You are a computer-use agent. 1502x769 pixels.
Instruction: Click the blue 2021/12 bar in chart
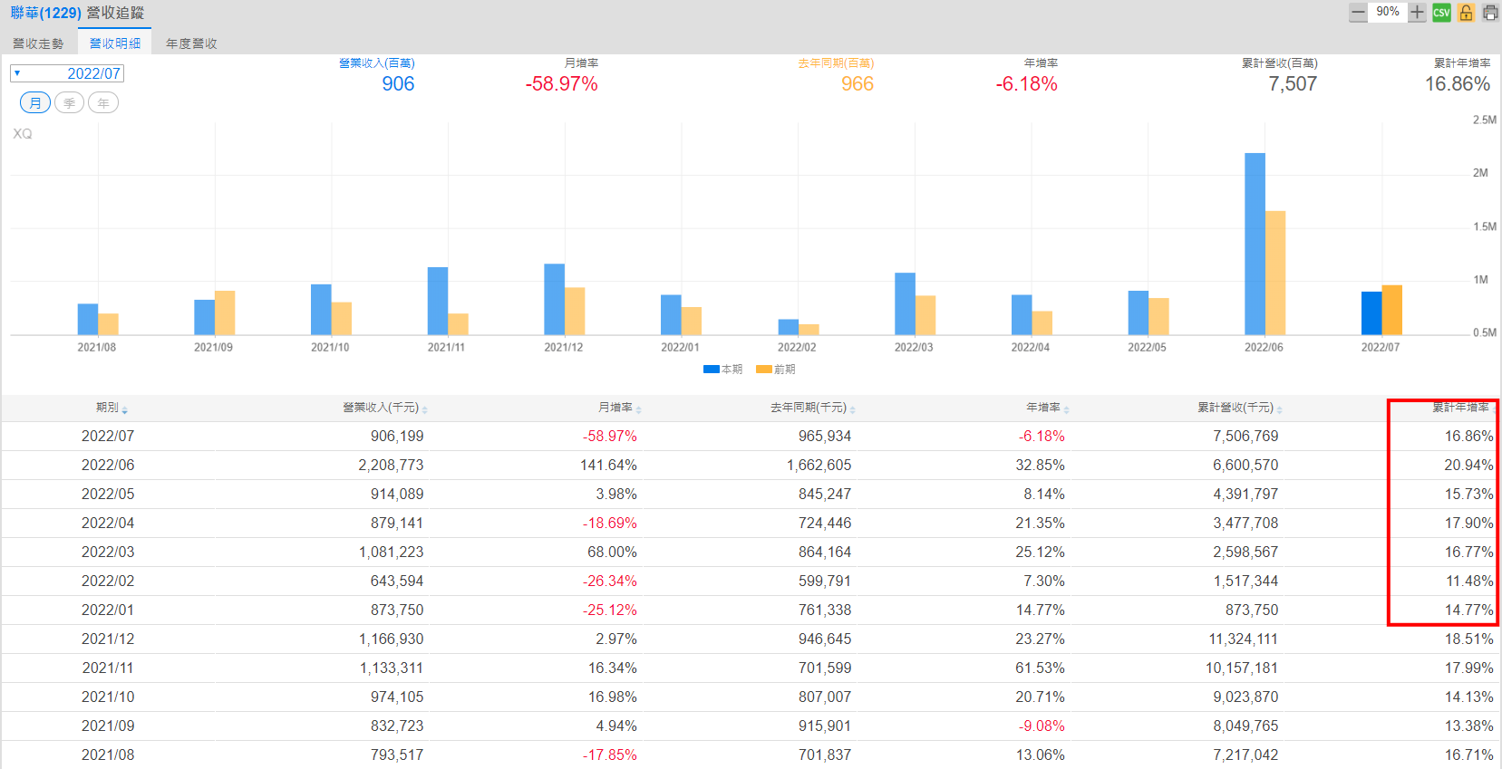pyautogui.click(x=554, y=300)
